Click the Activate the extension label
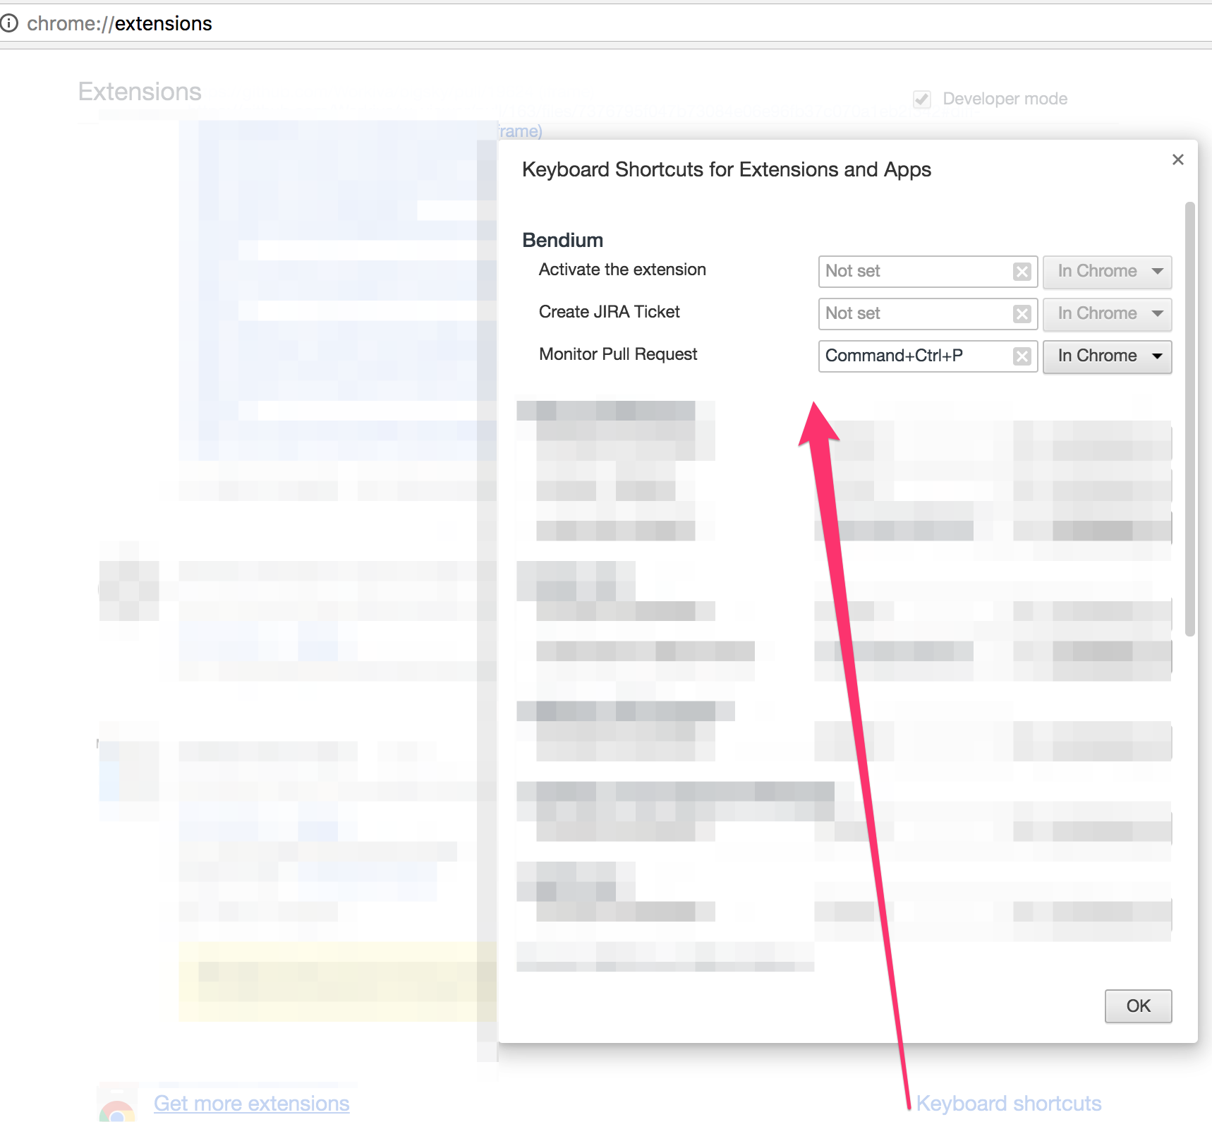 tap(622, 270)
